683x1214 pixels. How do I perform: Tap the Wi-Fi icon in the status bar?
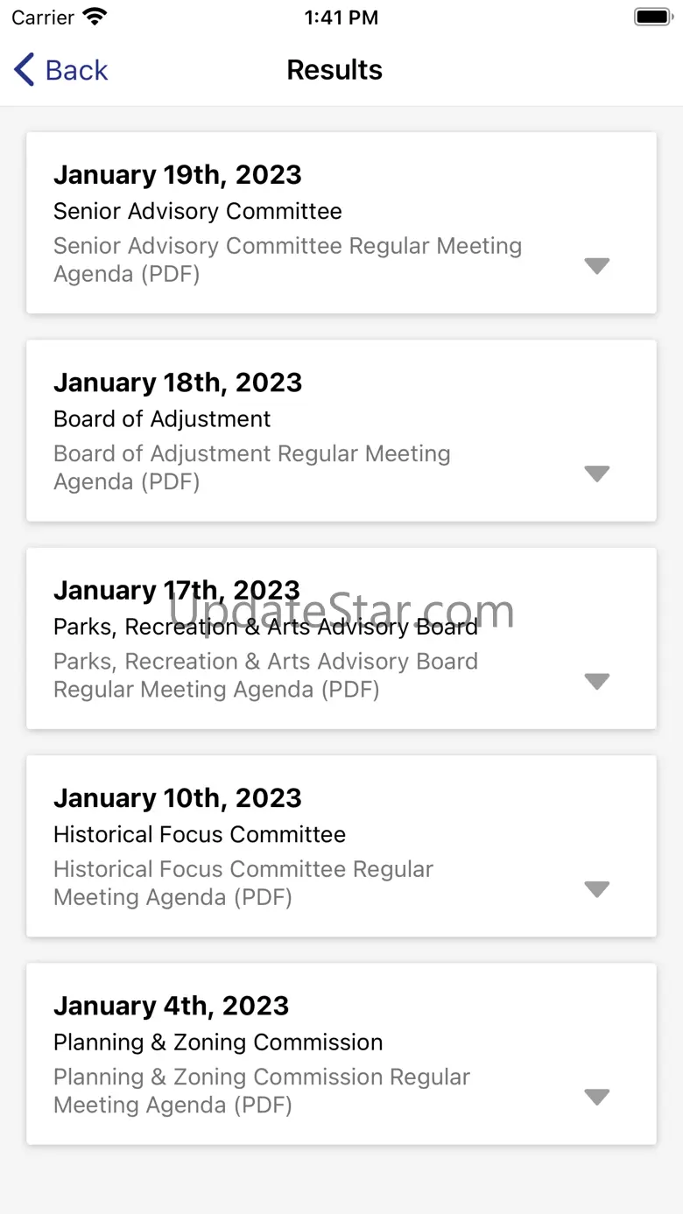[95, 18]
